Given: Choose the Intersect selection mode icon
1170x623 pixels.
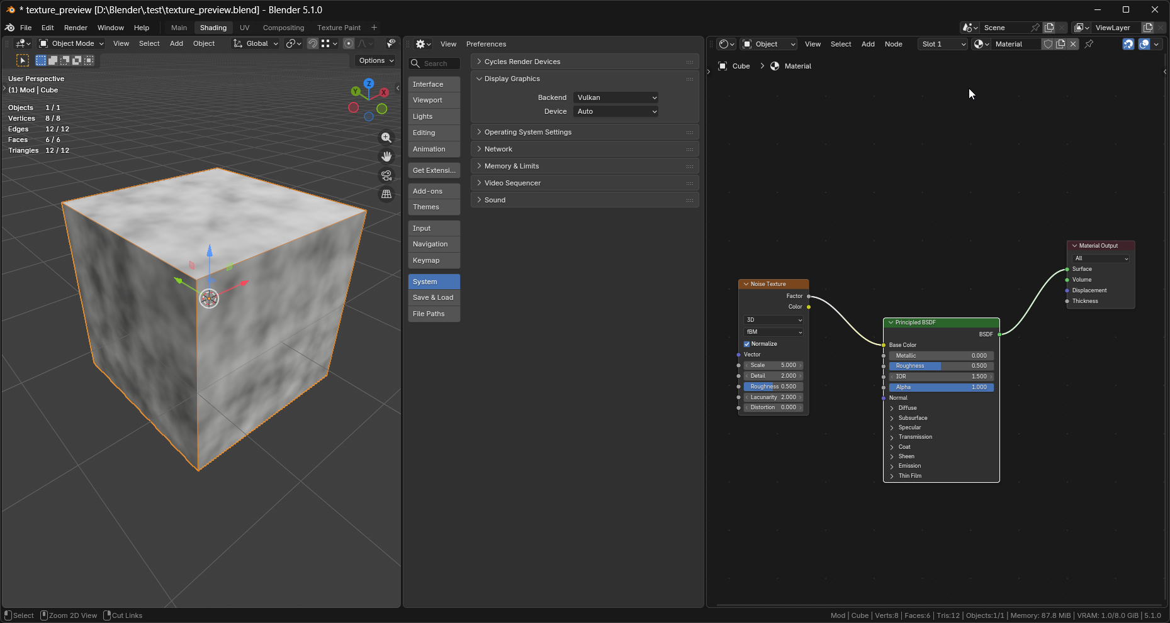Looking at the screenshot, I should [89, 60].
